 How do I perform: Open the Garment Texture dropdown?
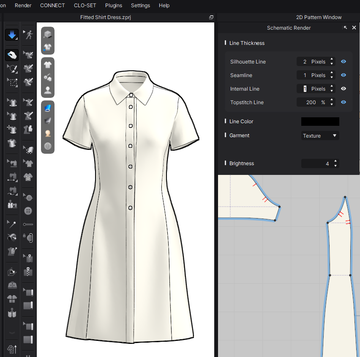tap(320, 136)
